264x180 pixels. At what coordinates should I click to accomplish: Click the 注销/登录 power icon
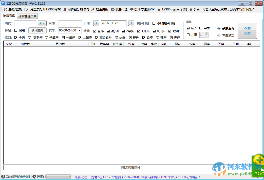6,9
